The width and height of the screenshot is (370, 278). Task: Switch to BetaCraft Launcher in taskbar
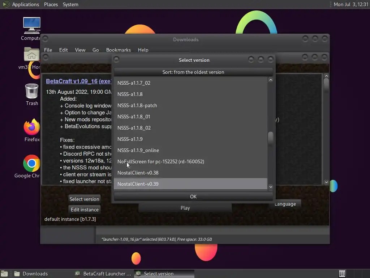click(103, 274)
